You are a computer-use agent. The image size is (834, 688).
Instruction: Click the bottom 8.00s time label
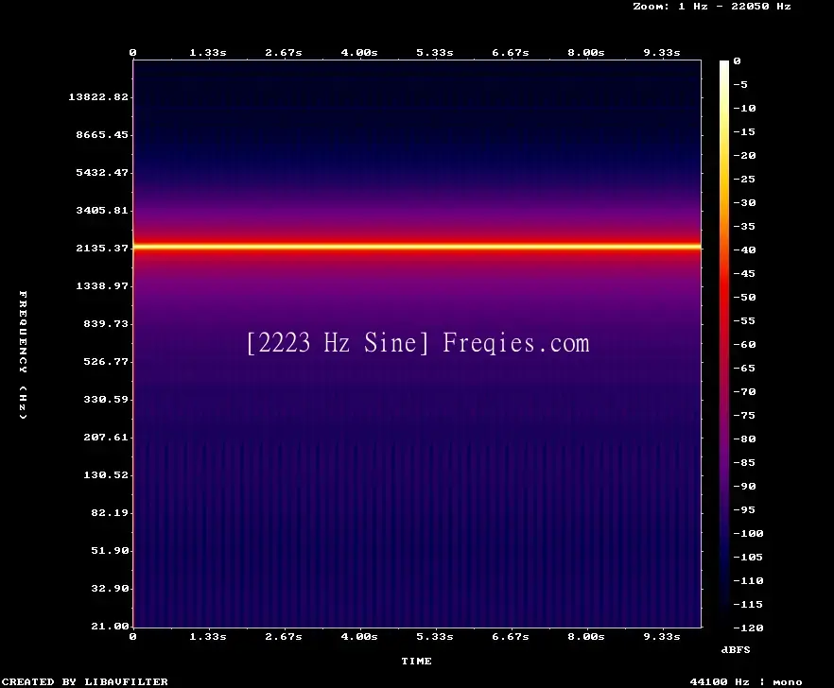[x=585, y=636]
